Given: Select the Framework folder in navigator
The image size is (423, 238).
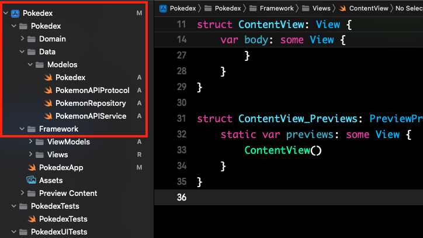Looking at the screenshot, I should coord(58,129).
